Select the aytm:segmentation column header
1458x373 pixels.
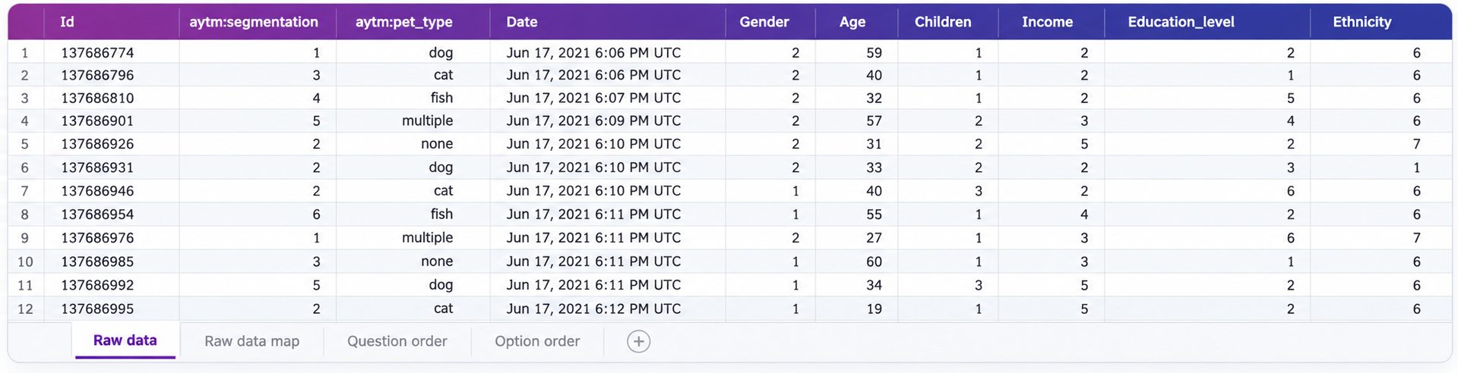pos(254,22)
